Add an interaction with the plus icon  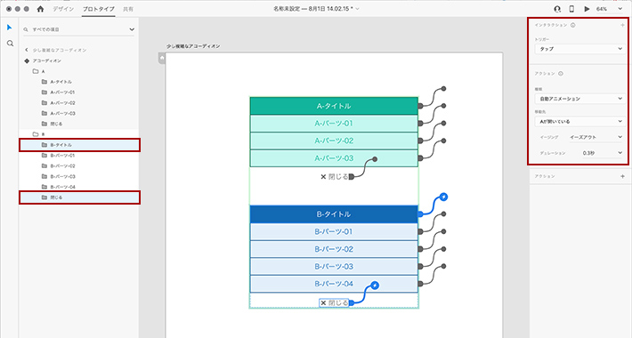click(x=622, y=25)
